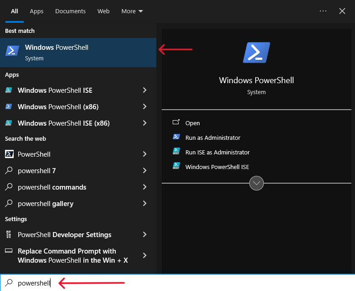Expand Windows PowerShell ISE (x86) arrow
Viewport: 355px width, 291px height.
144,123
